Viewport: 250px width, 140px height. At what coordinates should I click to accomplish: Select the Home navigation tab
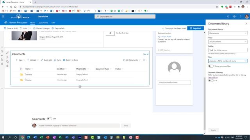tap(33, 23)
